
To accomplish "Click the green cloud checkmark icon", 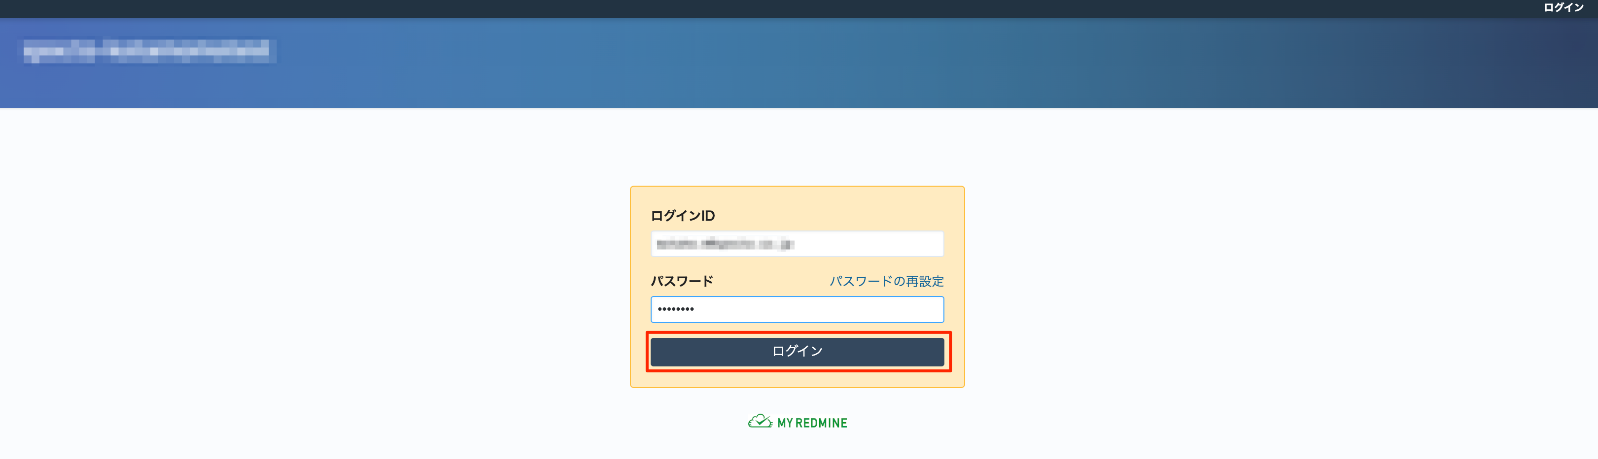I will tap(759, 422).
